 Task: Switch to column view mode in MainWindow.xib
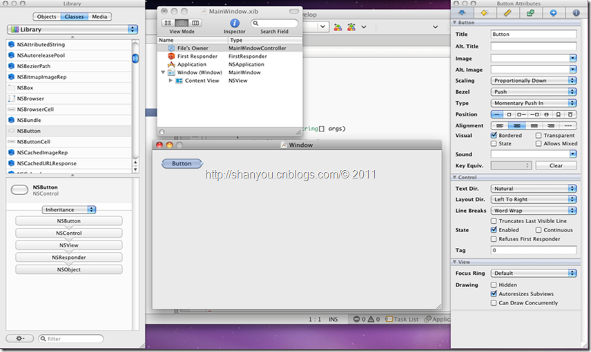pos(195,23)
